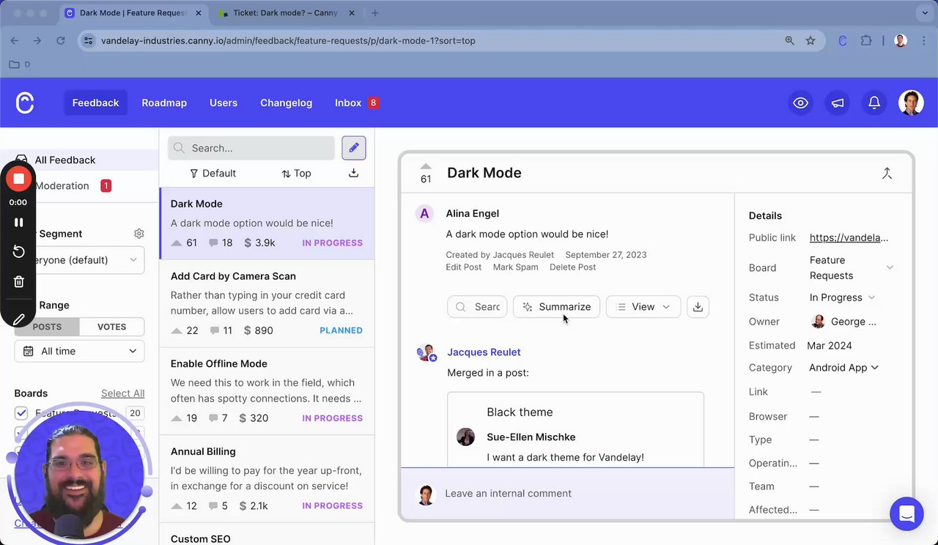The image size is (938, 545).
Task: Click Leave an internal comment field
Action: pyautogui.click(x=567, y=494)
